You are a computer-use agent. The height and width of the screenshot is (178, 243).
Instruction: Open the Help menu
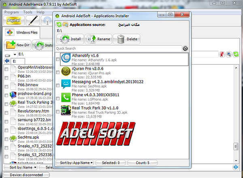pos(40,12)
